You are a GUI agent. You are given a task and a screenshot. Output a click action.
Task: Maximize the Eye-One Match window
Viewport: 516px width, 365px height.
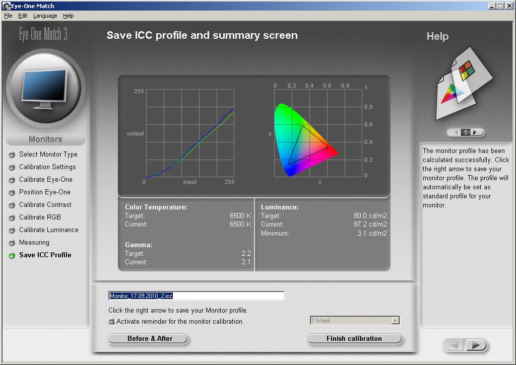click(500, 6)
